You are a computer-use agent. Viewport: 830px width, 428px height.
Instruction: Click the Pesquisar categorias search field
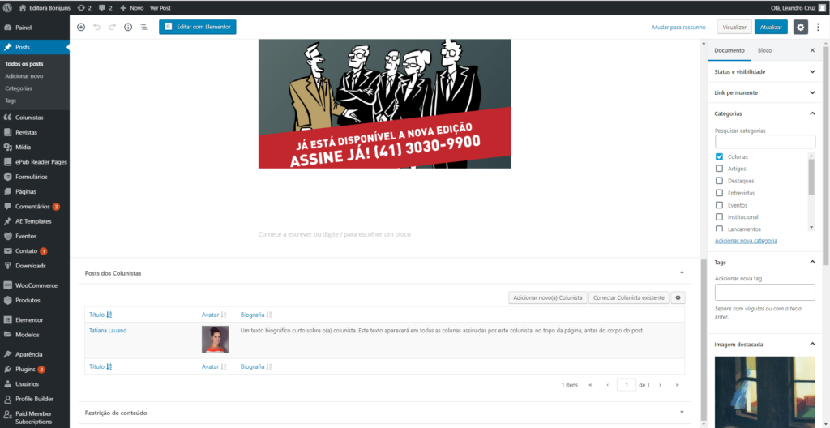765,142
